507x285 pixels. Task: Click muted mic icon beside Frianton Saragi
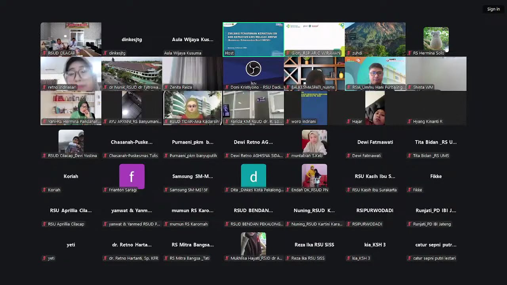click(x=105, y=190)
